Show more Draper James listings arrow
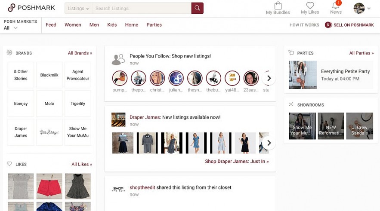380x211 pixels. (x=269, y=143)
